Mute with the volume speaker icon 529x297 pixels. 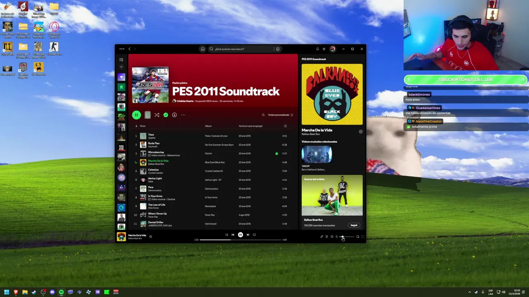336,237
